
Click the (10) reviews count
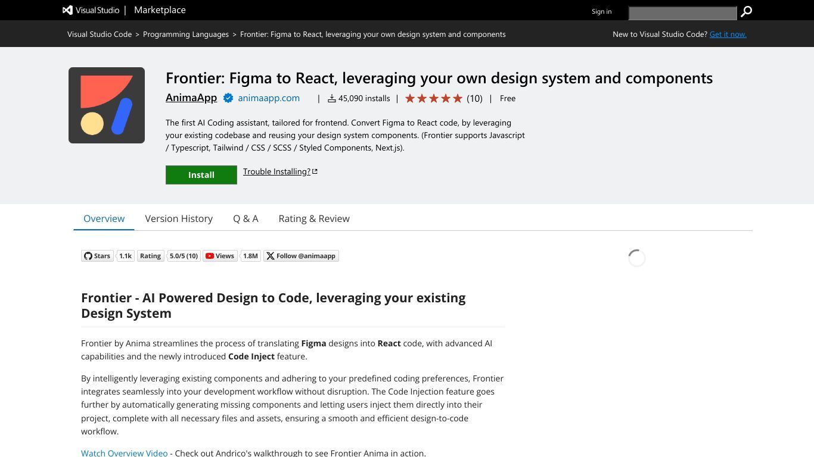tap(474, 98)
